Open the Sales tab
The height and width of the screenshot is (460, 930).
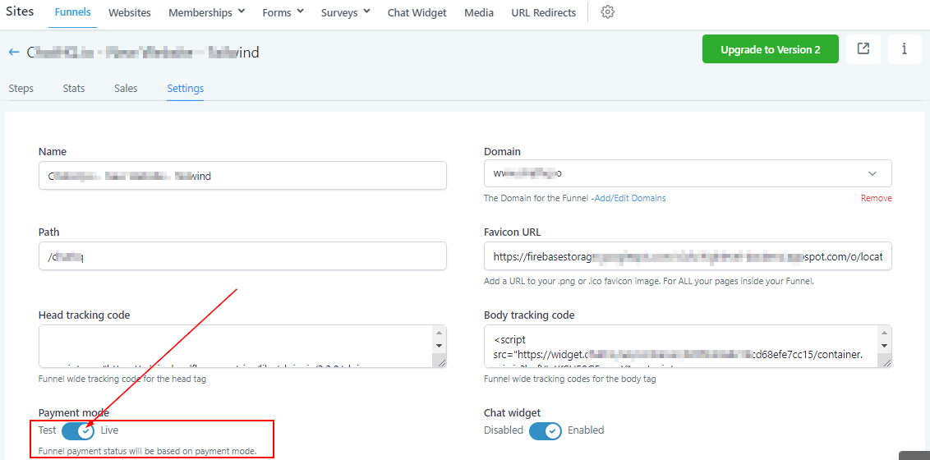(x=126, y=89)
